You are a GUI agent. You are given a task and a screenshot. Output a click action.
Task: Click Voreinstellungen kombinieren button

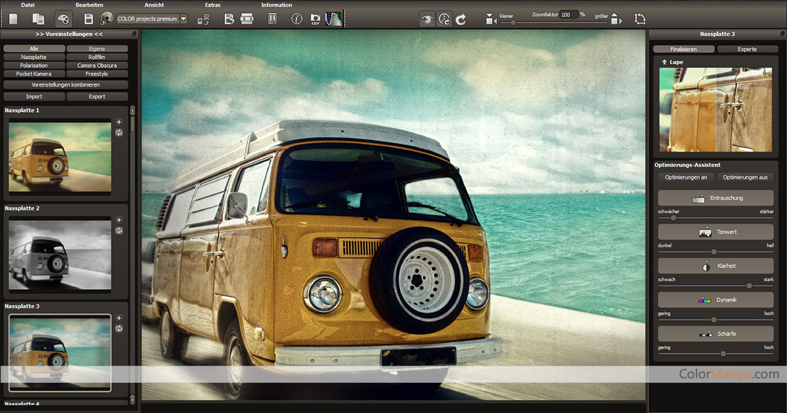66,85
